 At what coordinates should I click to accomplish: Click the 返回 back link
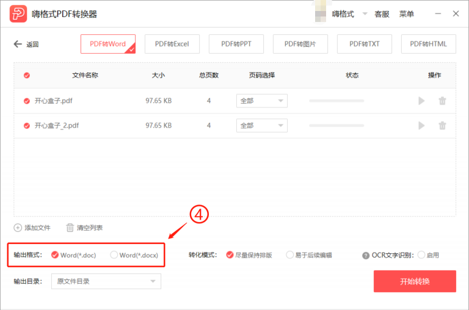32,45
